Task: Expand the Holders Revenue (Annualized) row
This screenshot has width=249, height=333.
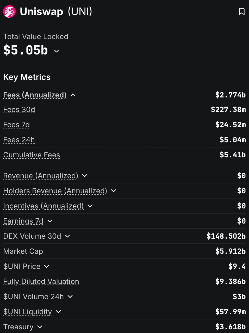Action: (x=114, y=191)
